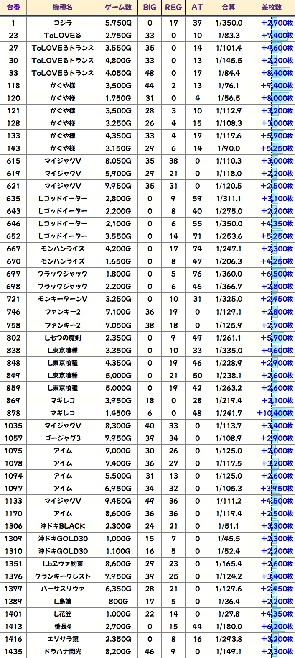The image size is (295, 658).
Task: Click the 1,450G game count cell
Action: (x=118, y=413)
